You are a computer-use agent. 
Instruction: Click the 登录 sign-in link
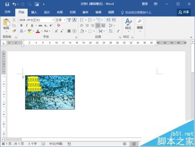(145, 4)
